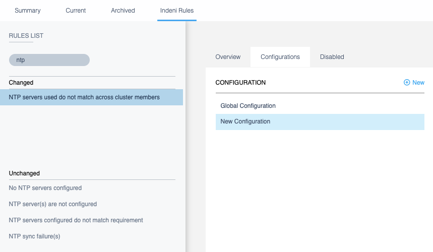Open the "No NTP servers configured" rule
The width and height of the screenshot is (433, 252).
tap(45, 188)
